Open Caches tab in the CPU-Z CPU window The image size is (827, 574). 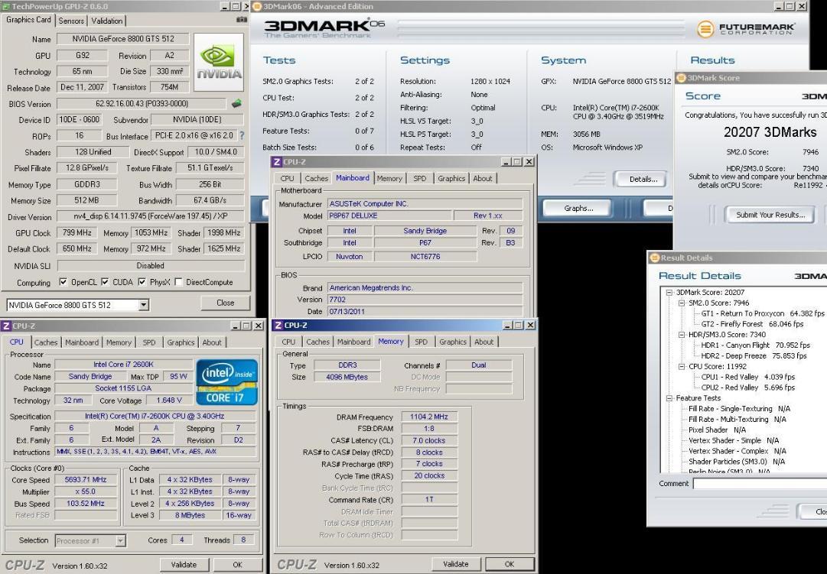46,342
